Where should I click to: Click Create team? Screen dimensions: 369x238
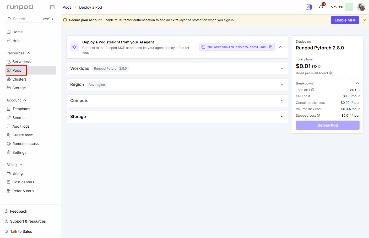[31, 135]
